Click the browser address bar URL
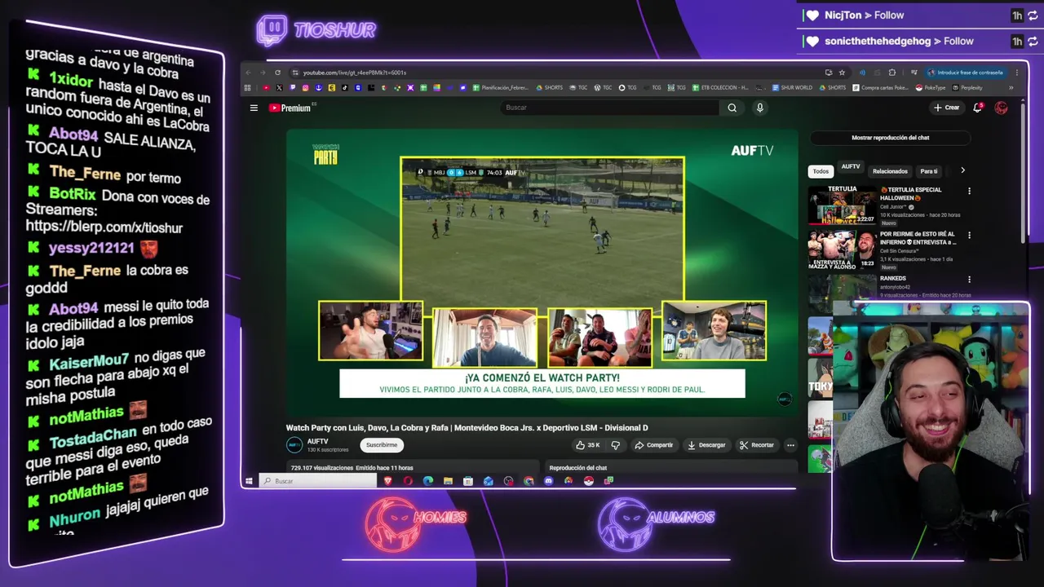 [355, 73]
